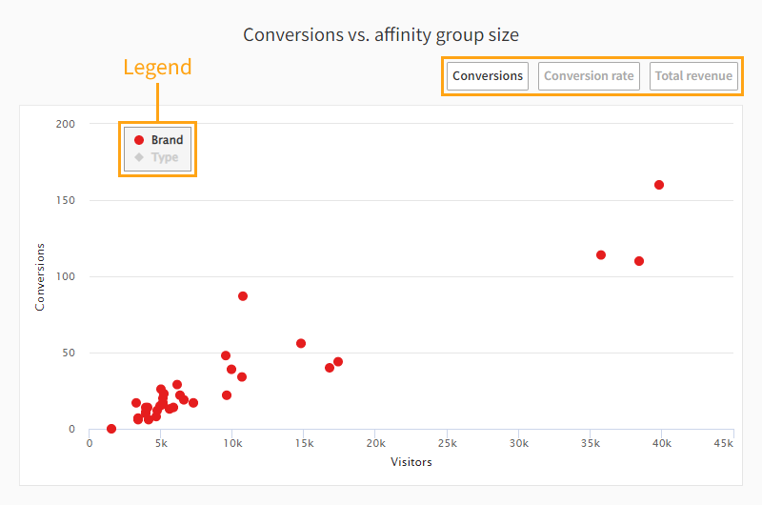
Task: Click the data point near 38k visitors
Action: (639, 261)
